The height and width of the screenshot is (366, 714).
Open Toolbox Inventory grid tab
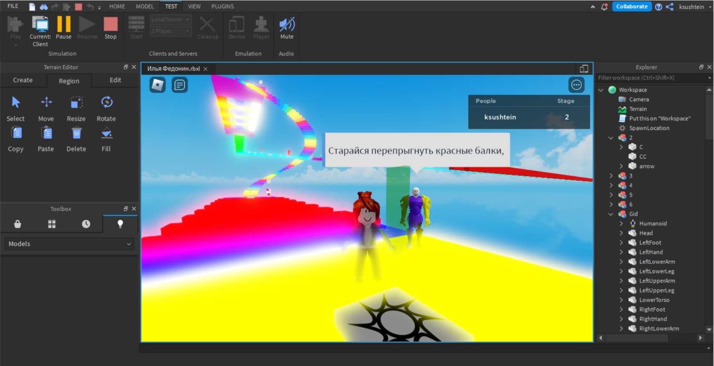click(x=52, y=224)
